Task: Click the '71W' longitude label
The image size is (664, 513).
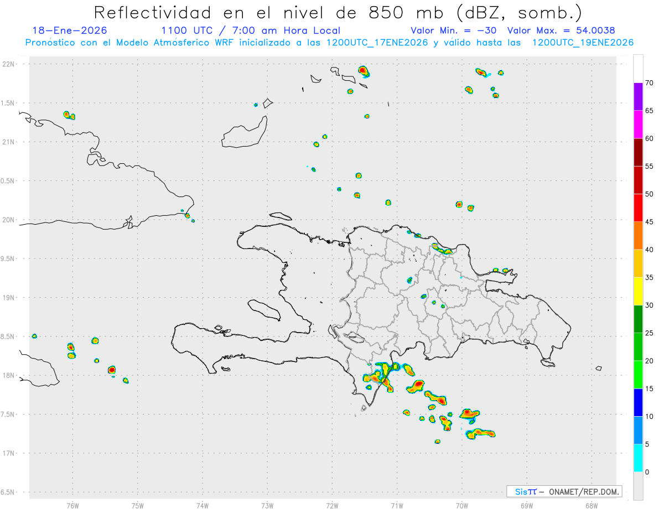Action: 397,505
